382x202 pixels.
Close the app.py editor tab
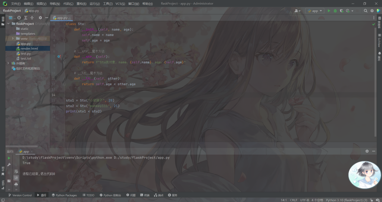(70, 18)
